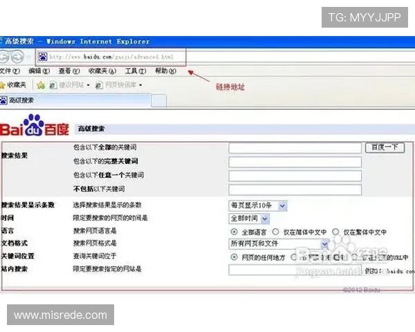Screen dimensions: 415x332
Task: Click the 包含以下的完整关键词 input field
Action: 295,162
